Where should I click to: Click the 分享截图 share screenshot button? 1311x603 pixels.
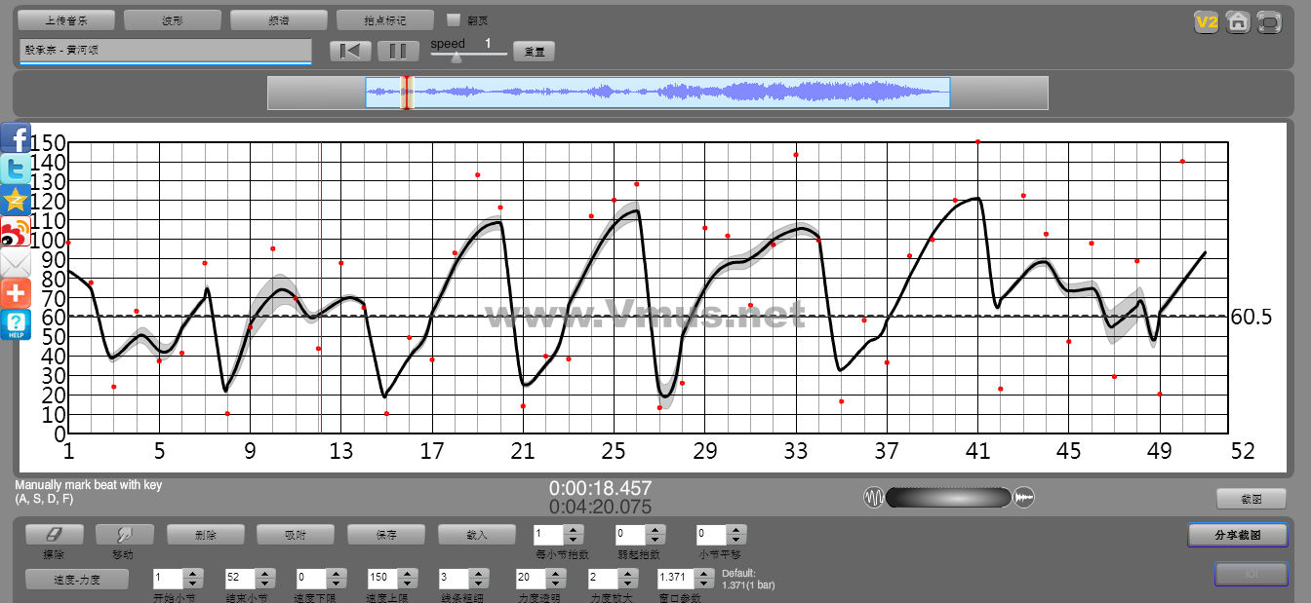(1237, 535)
